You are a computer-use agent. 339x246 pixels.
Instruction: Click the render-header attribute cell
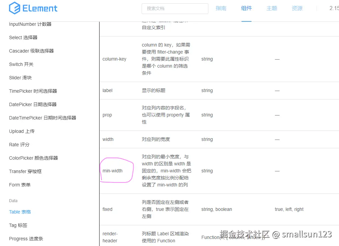pos(110,237)
